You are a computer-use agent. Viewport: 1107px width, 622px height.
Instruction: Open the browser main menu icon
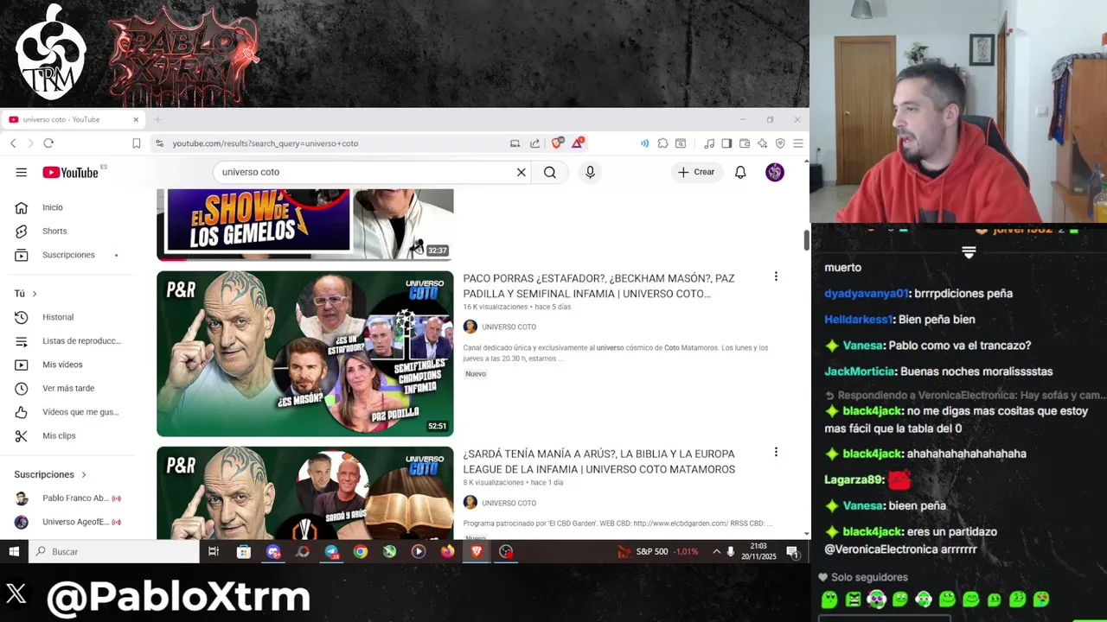point(797,143)
